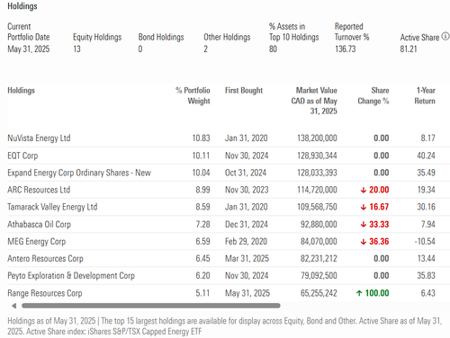Click Expand Energy's first bought Oct 31, 2024
This screenshot has height=338, width=450.
pos(246,173)
